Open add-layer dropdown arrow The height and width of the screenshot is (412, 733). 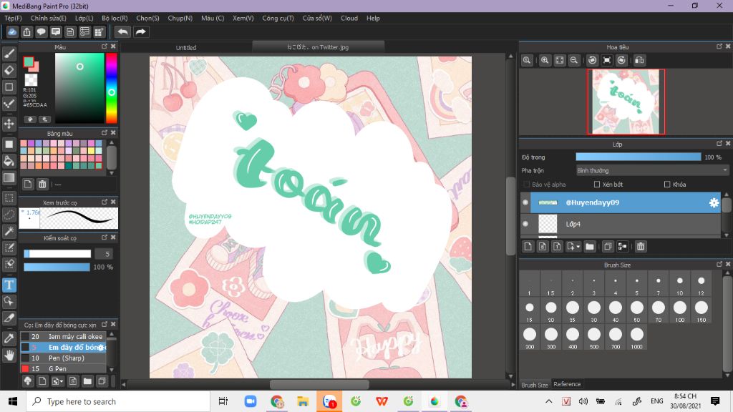point(578,247)
